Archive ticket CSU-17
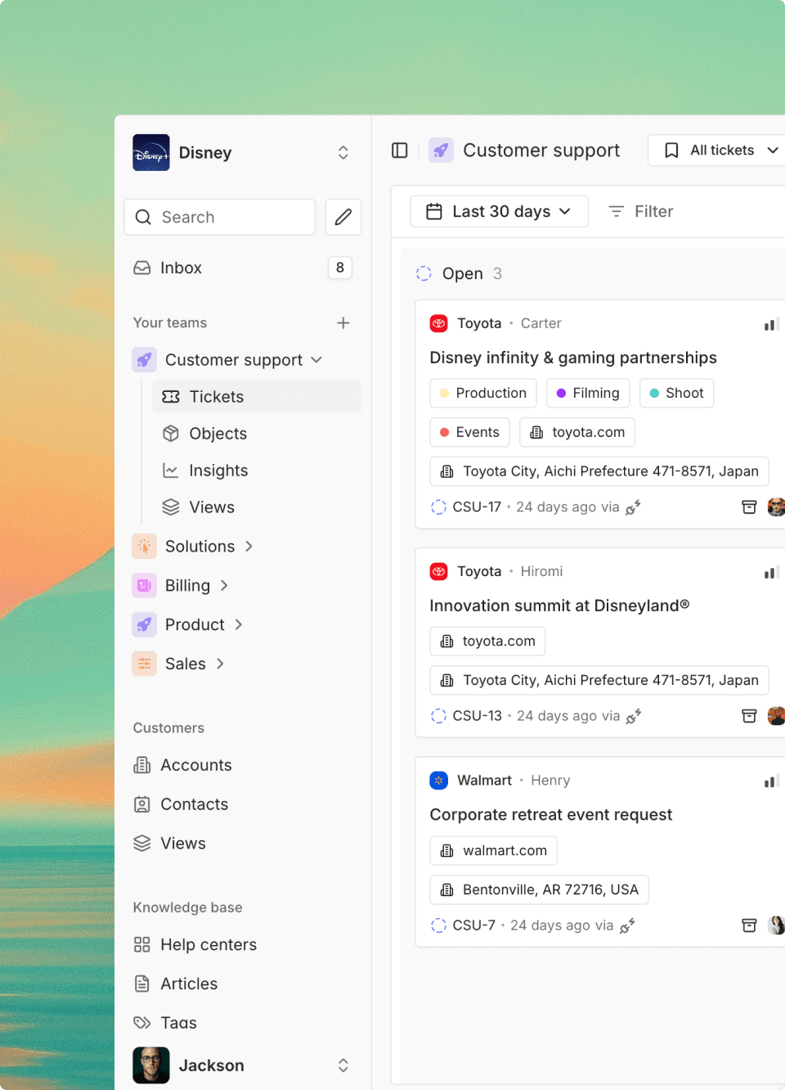This screenshot has width=785, height=1090. pyautogui.click(x=749, y=507)
